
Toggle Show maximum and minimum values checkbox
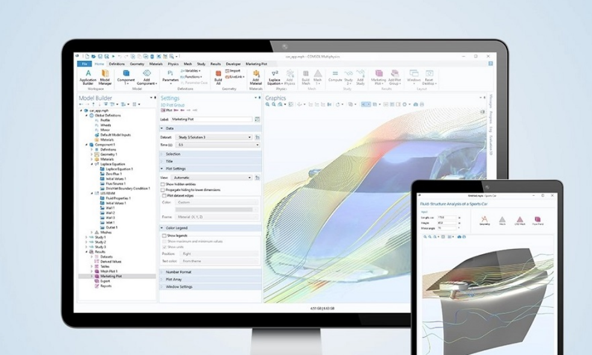(x=164, y=241)
